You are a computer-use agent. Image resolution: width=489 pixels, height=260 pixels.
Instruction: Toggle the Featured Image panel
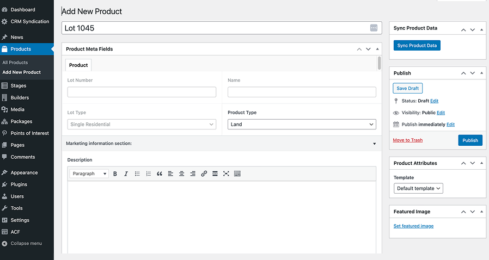click(481, 212)
